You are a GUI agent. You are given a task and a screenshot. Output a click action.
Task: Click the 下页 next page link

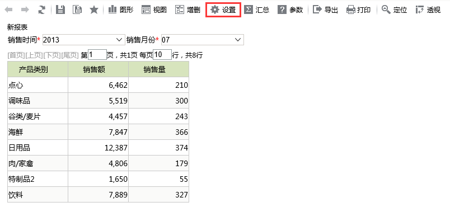51,55
